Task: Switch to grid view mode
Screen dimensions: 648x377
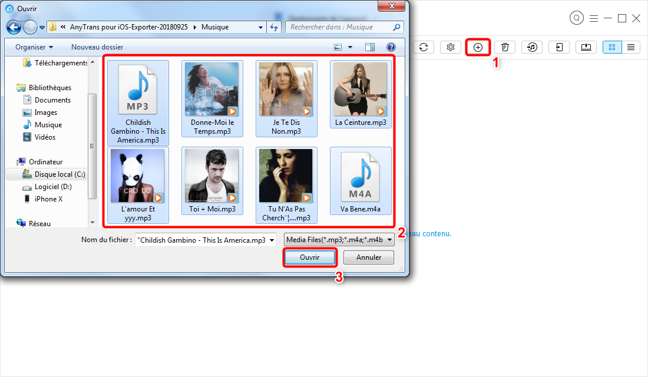Action: click(x=613, y=47)
